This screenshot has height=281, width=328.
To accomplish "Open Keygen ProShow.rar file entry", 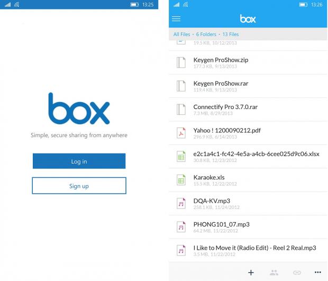I will [221, 84].
